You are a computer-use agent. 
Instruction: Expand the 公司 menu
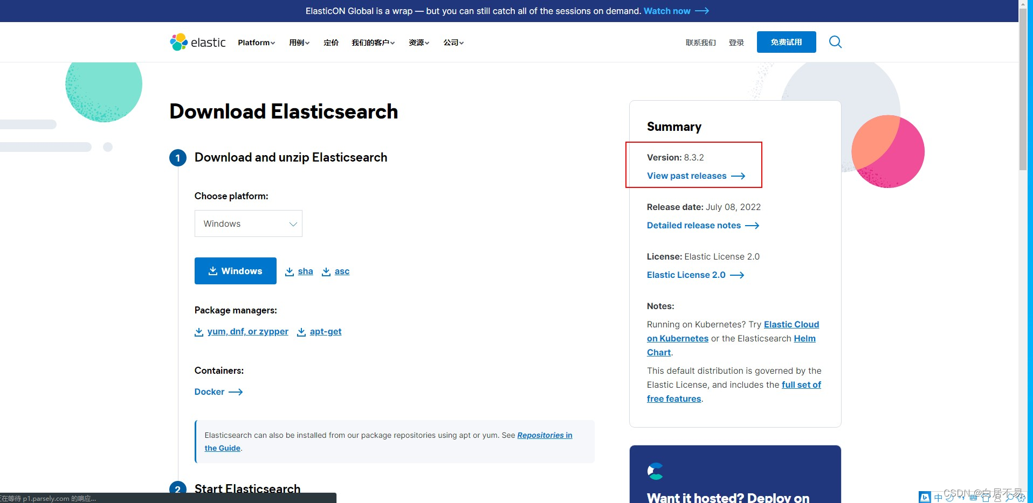pos(453,43)
